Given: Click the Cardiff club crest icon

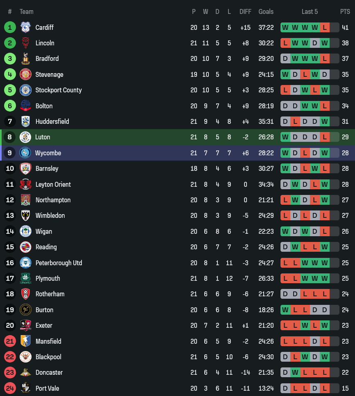Looking at the screenshot, I should (25, 27).
